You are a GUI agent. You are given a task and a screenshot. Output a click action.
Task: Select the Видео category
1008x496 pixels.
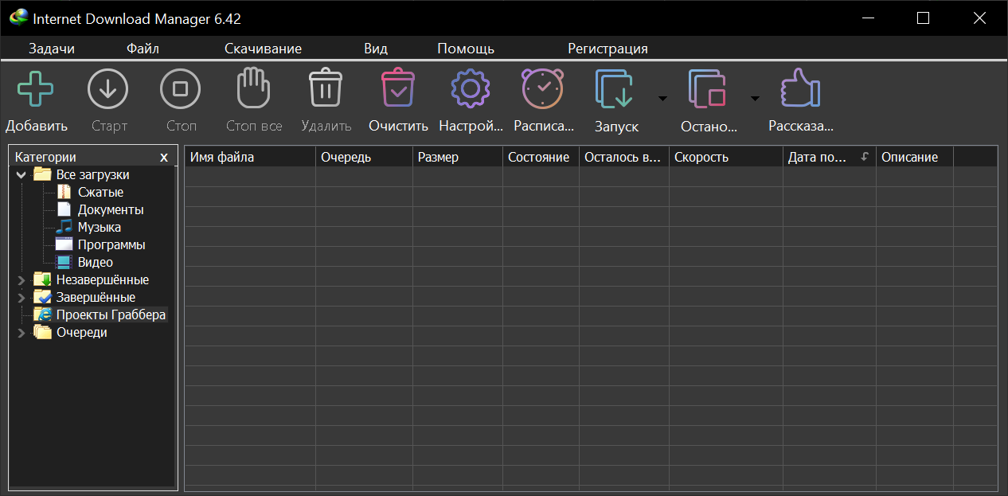click(95, 263)
